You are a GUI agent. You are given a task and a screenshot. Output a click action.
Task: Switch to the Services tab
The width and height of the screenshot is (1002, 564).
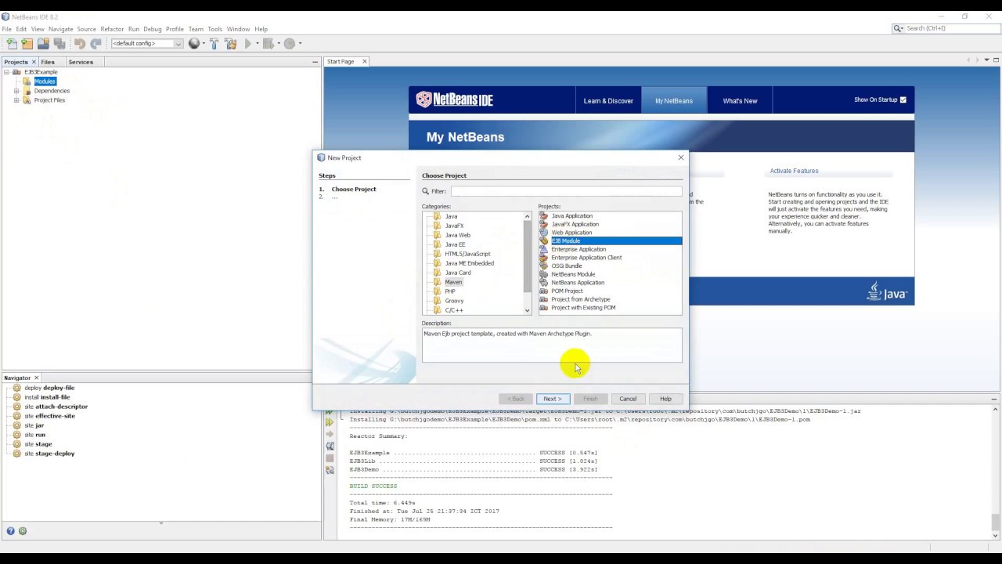click(81, 62)
